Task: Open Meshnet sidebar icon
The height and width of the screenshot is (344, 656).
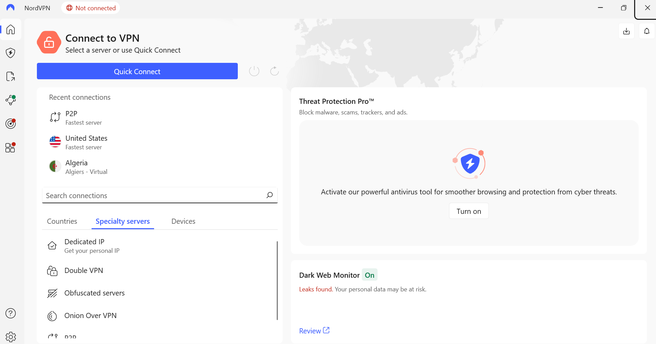Action: point(11,100)
